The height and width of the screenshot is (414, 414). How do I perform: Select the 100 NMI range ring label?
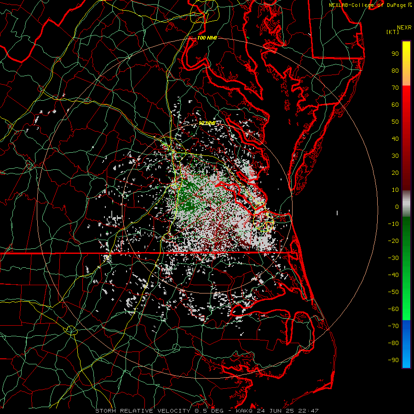(207, 38)
